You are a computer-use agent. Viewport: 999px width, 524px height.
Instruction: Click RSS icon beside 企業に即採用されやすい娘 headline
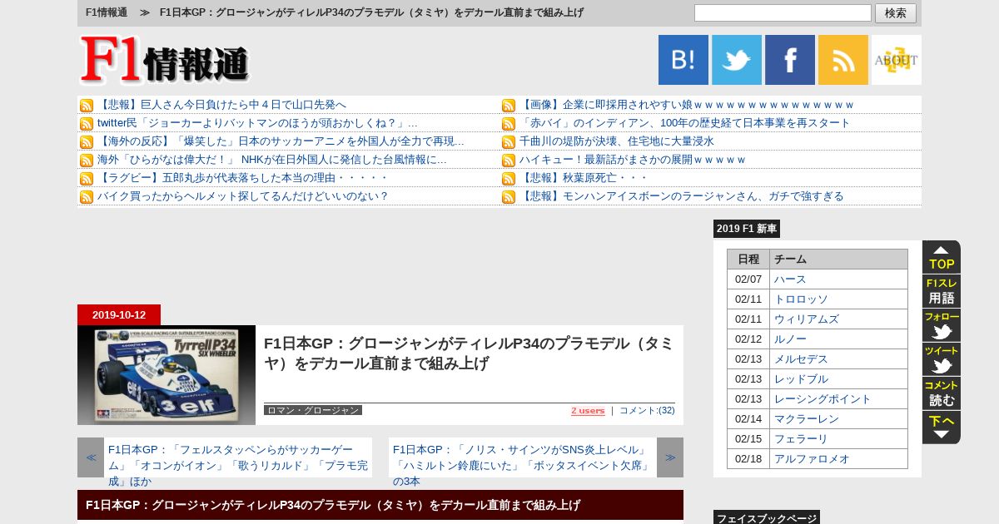[509, 106]
